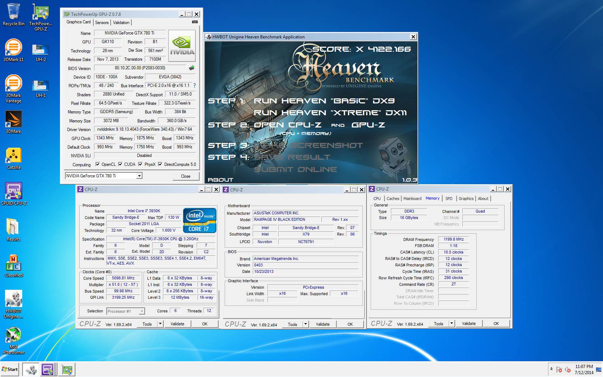Expand Tools dropdown arrow in motherboard CPU-Z window
Viewport: 603px width, 377px height.
(305, 324)
